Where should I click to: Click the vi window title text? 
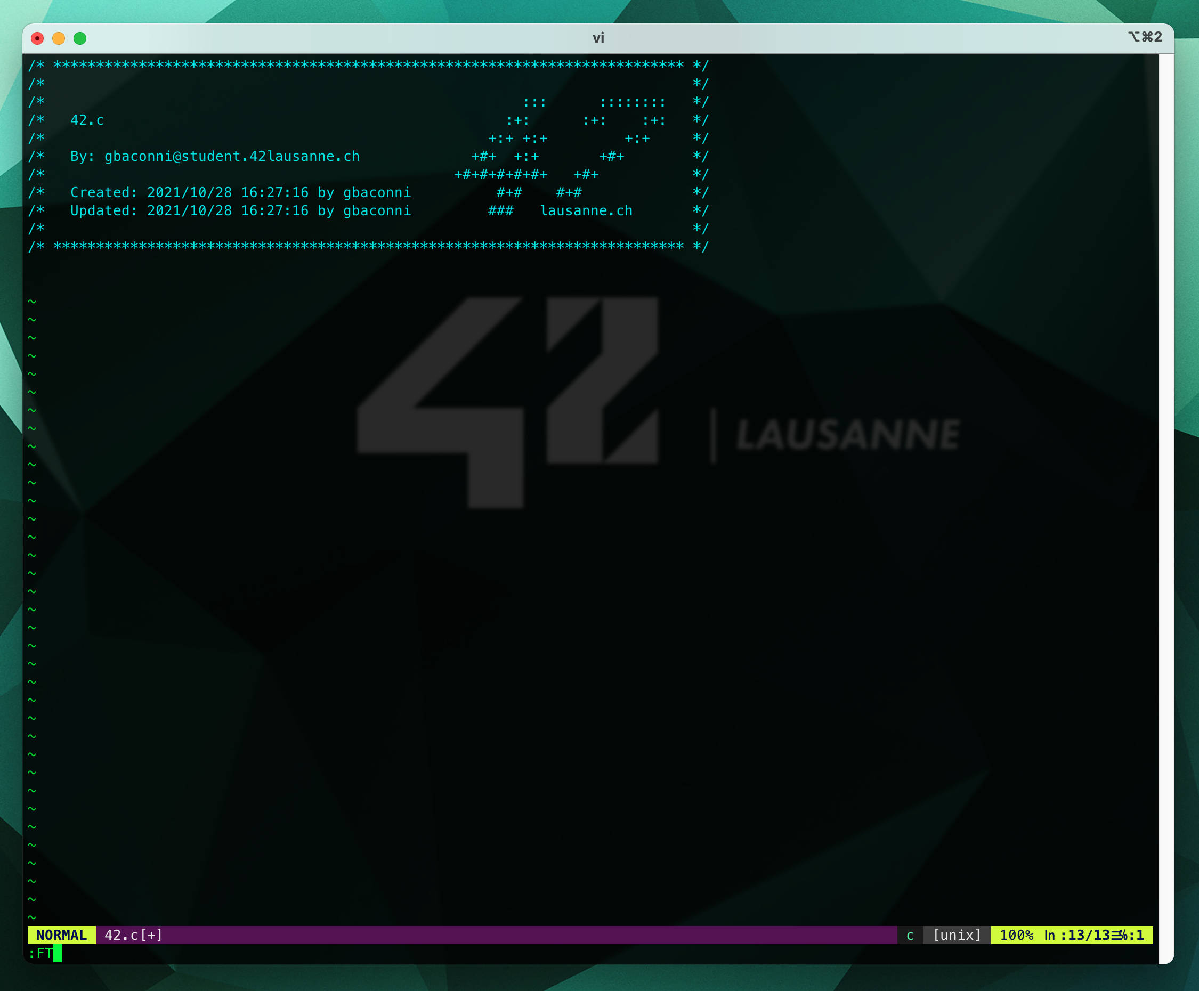click(598, 38)
